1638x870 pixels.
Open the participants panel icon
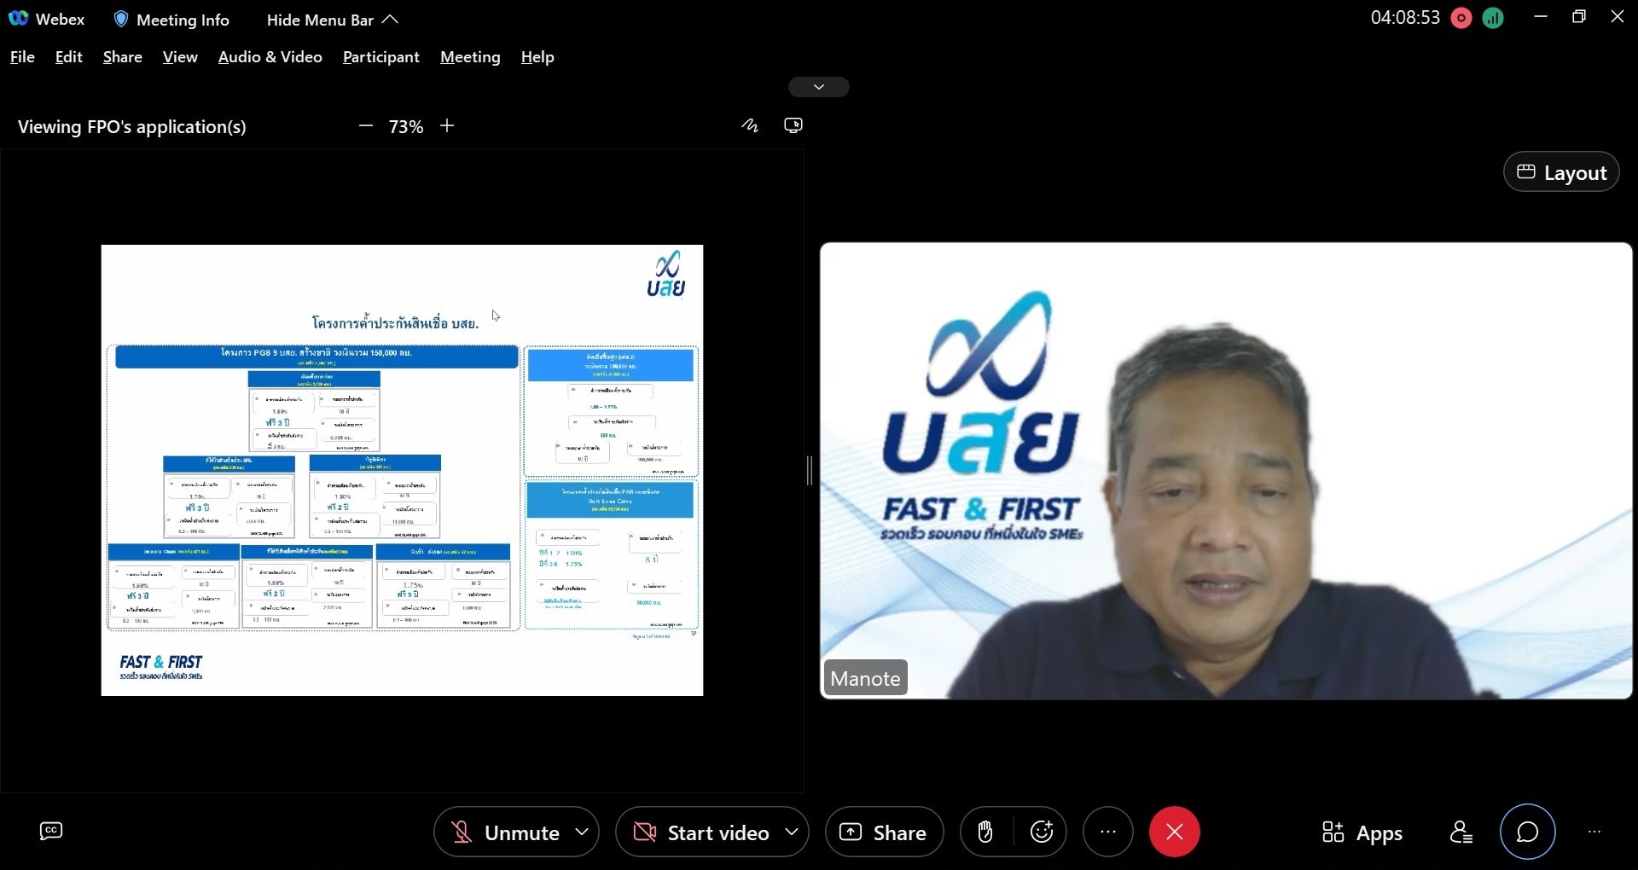(1461, 832)
